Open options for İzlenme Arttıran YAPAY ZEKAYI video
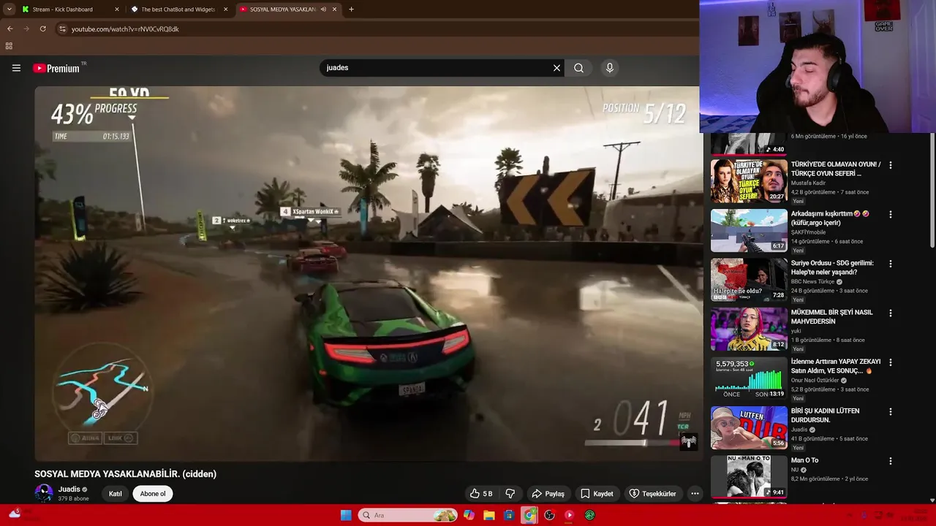This screenshot has height=526, width=936. (x=890, y=362)
